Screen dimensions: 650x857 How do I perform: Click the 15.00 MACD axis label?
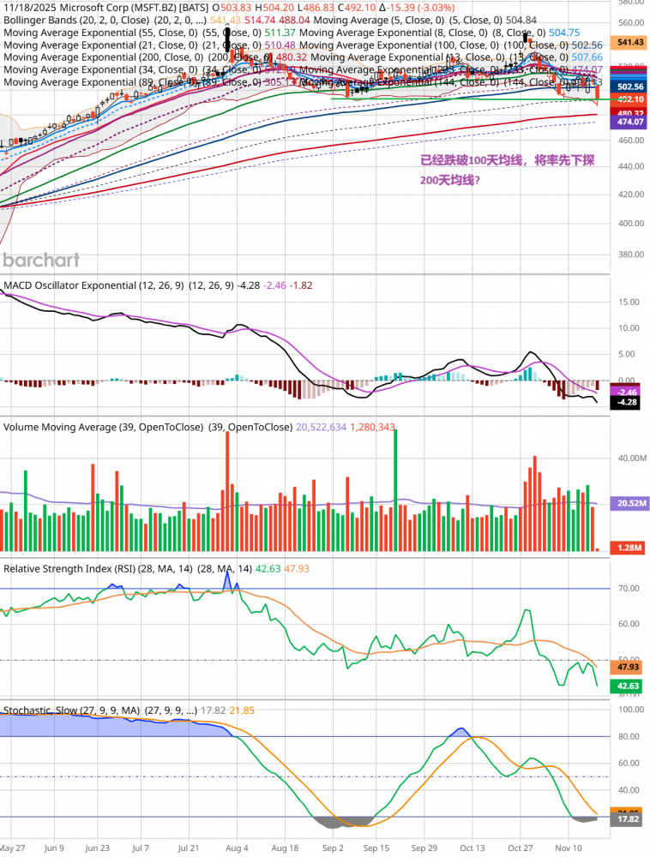click(629, 303)
